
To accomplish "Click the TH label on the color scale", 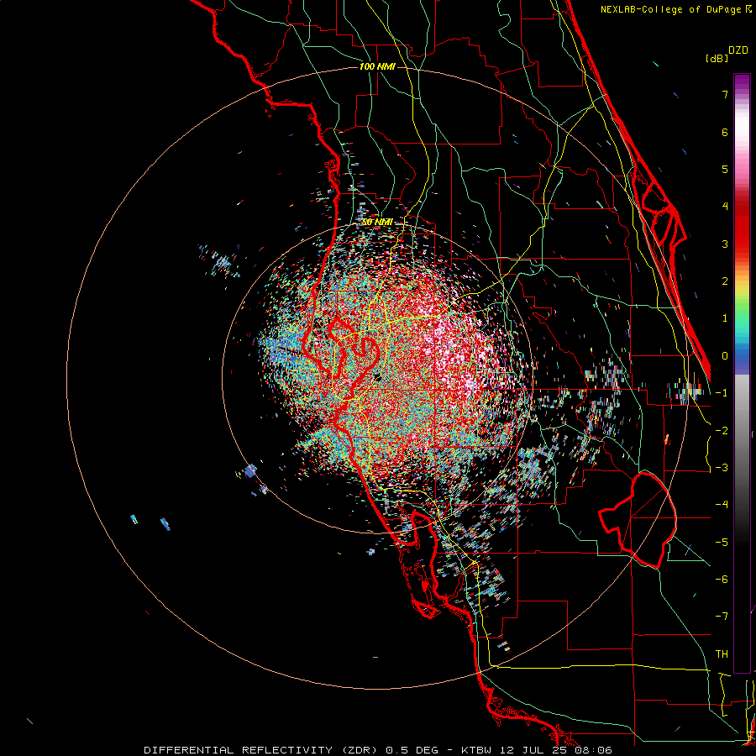I will (x=722, y=654).
